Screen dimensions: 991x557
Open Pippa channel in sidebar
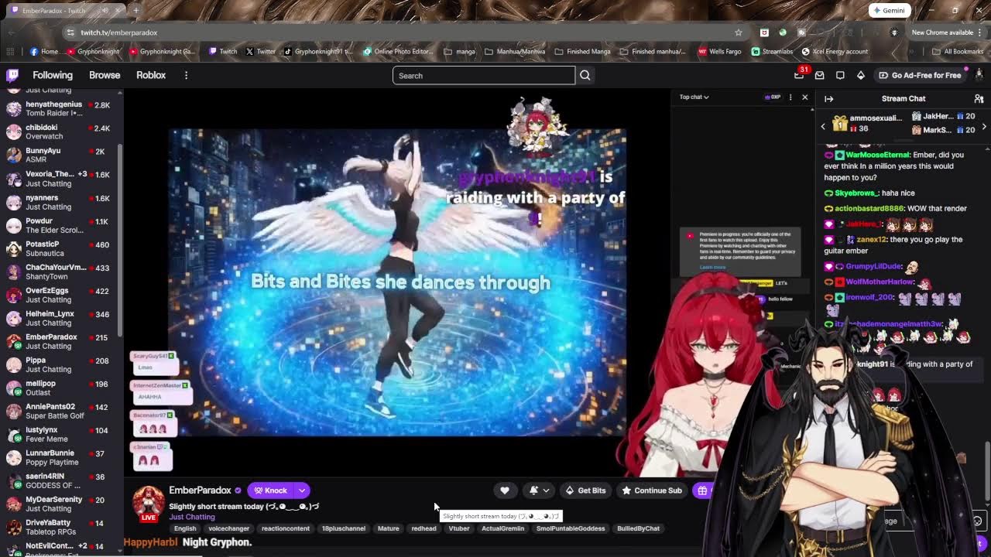[x=60, y=364]
